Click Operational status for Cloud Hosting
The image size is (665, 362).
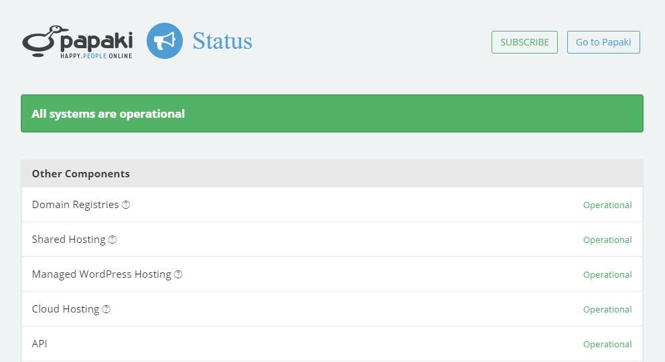pyautogui.click(x=607, y=309)
